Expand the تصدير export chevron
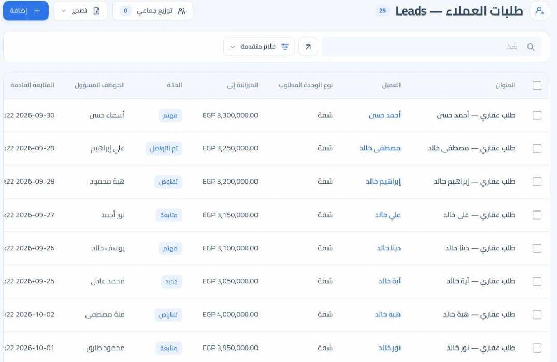Screen dimensions: 557x362 tap(64, 11)
